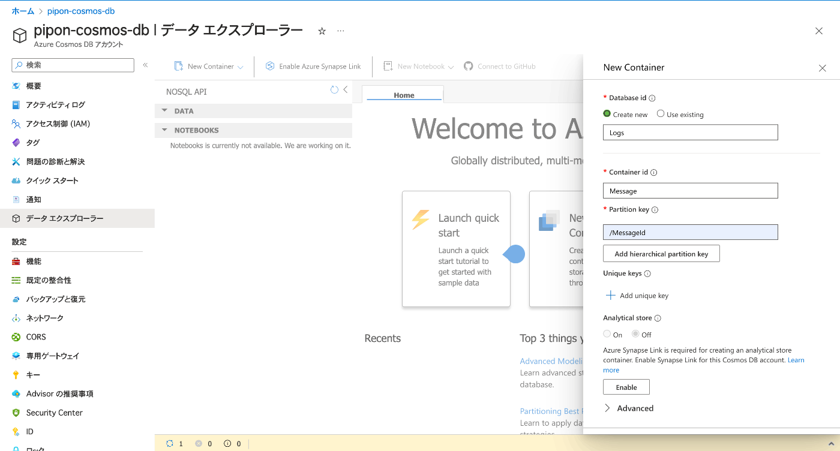This screenshot has width=840, height=451.
Task: Open 既定の整合性 settings
Action: click(x=49, y=280)
